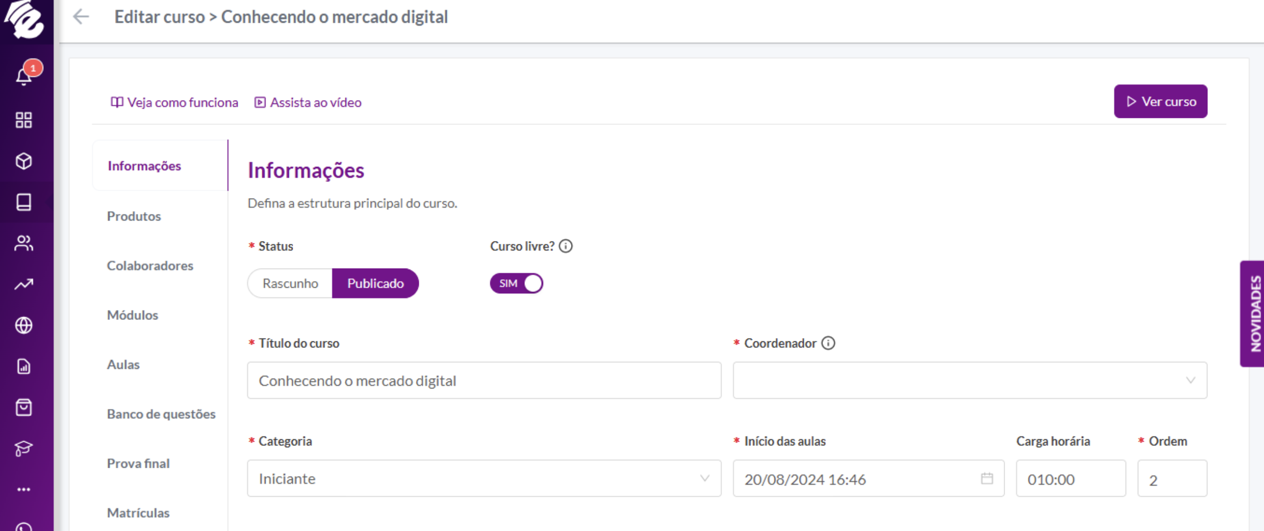Open the NOVIDADES side tab
This screenshot has width=1264, height=531.
pyautogui.click(x=1252, y=314)
